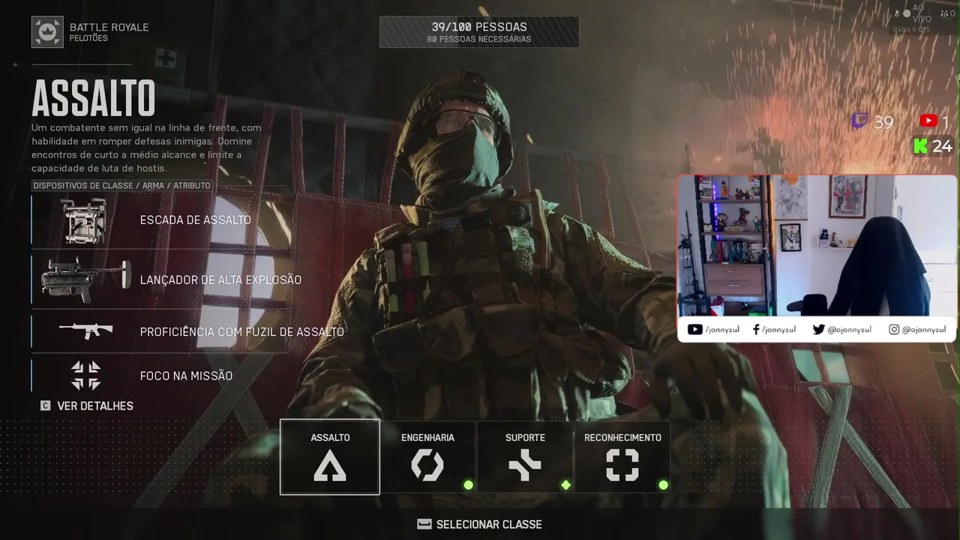Click the Instagram @ojonnyzul handle
This screenshot has width=960, height=540.
[x=917, y=329]
